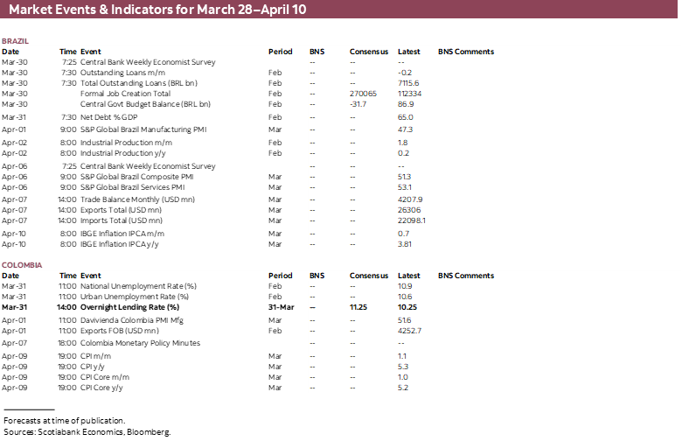This screenshot has width=682, height=441.
Task: Select latest value -0.2 for Outstanding Loans
Action: pos(405,73)
